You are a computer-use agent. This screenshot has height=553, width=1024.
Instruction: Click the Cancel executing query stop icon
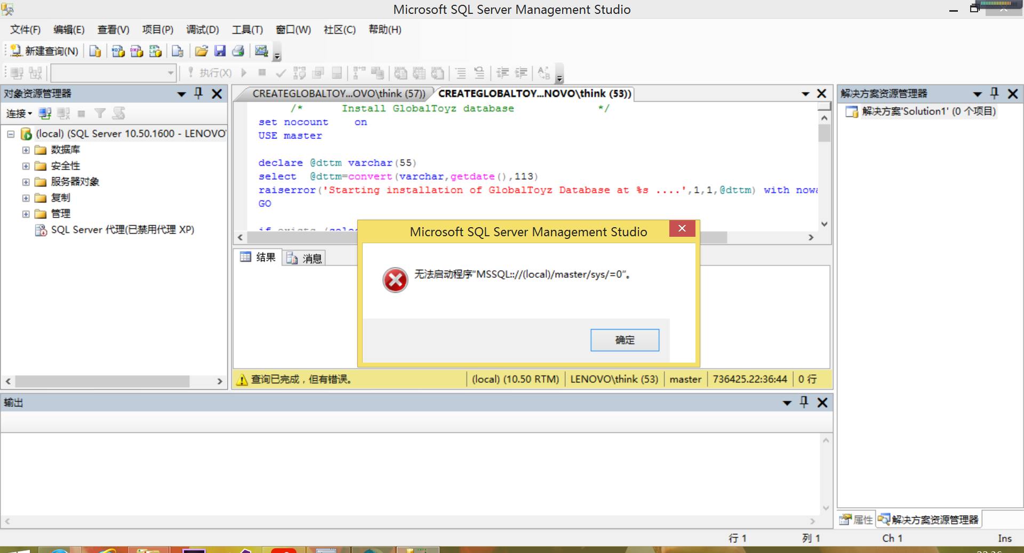(262, 73)
